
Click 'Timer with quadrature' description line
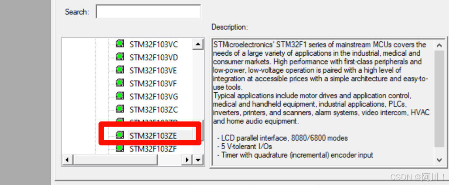click(295, 155)
